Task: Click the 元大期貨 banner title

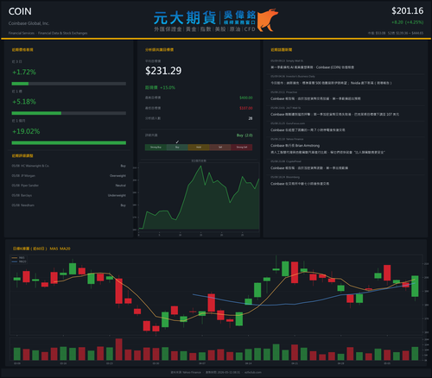Action: tap(185, 18)
